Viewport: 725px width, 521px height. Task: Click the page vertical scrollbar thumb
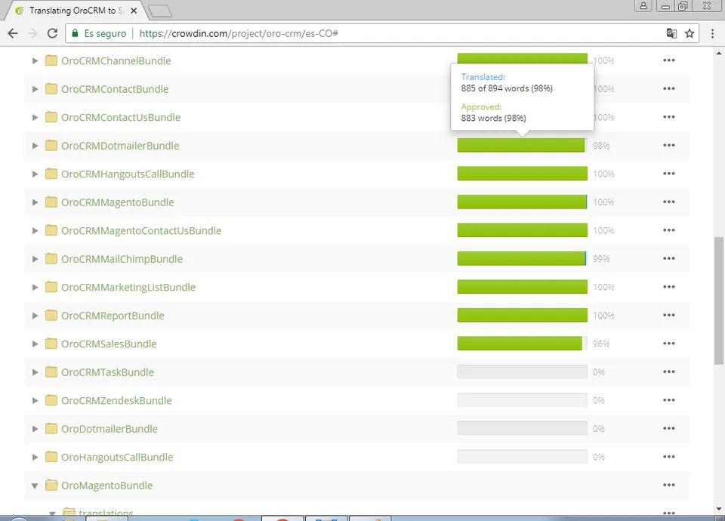click(x=718, y=301)
